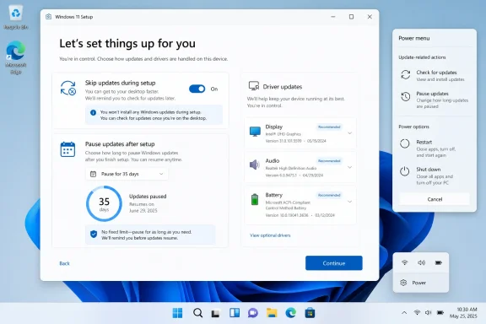This screenshot has width=486, height=324.
Task: Choose Restart in Power menu
Action: [x=435, y=148]
